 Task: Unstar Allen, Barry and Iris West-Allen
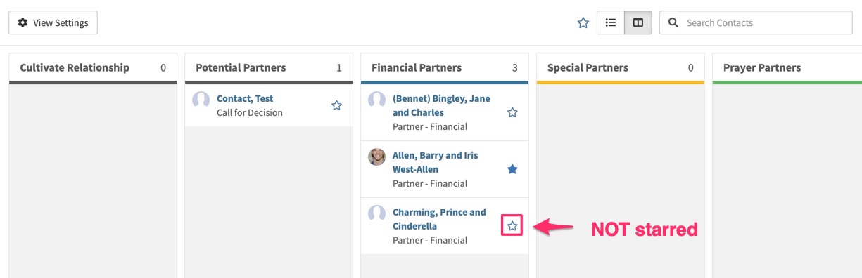pyautogui.click(x=512, y=169)
